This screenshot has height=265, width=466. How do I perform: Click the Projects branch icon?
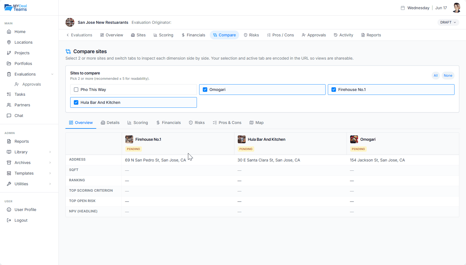tap(9, 53)
